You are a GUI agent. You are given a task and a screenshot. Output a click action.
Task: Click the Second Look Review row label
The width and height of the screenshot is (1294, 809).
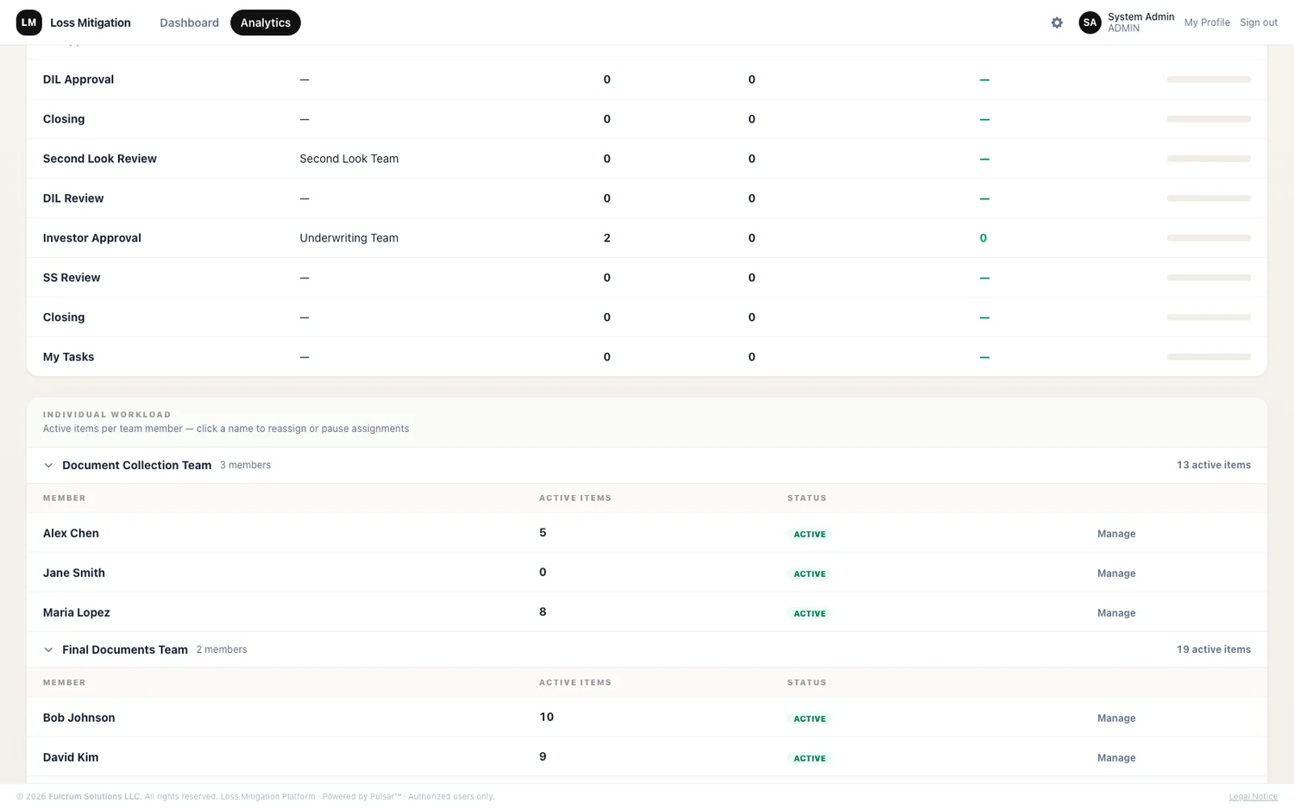tap(100, 159)
